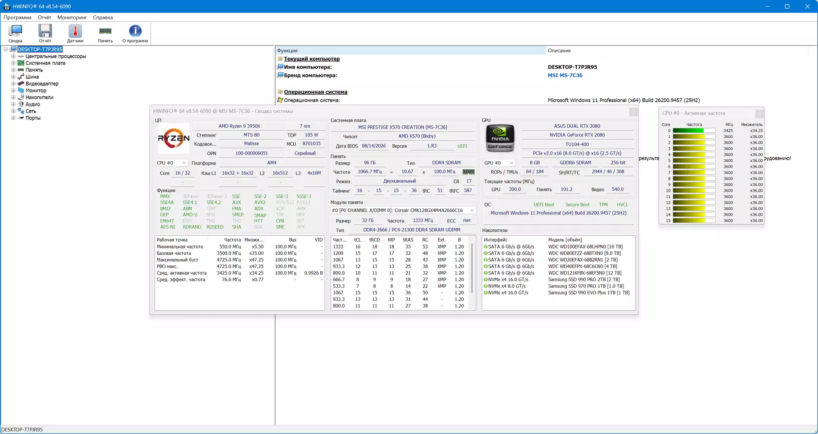818x434 pixels.
Task: Expand the Память tree node
Action: point(13,70)
